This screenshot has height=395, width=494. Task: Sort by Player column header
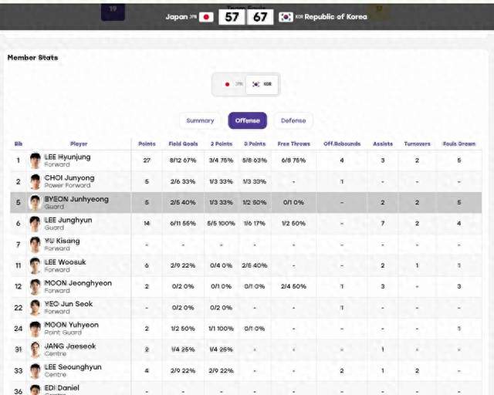point(79,144)
